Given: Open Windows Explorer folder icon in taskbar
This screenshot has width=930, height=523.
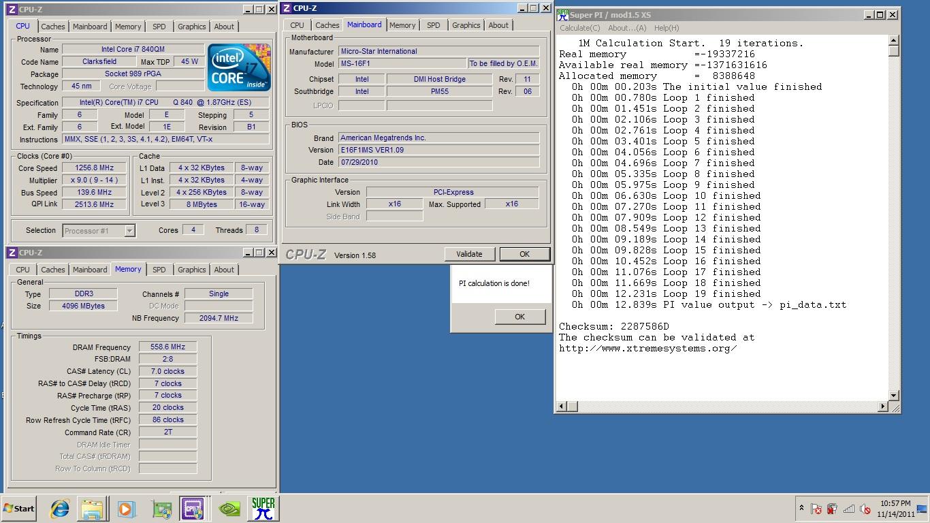Looking at the screenshot, I should [92, 508].
